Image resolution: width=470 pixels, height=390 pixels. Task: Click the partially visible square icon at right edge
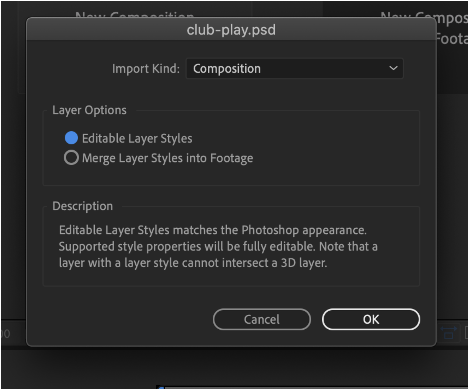coord(467,333)
